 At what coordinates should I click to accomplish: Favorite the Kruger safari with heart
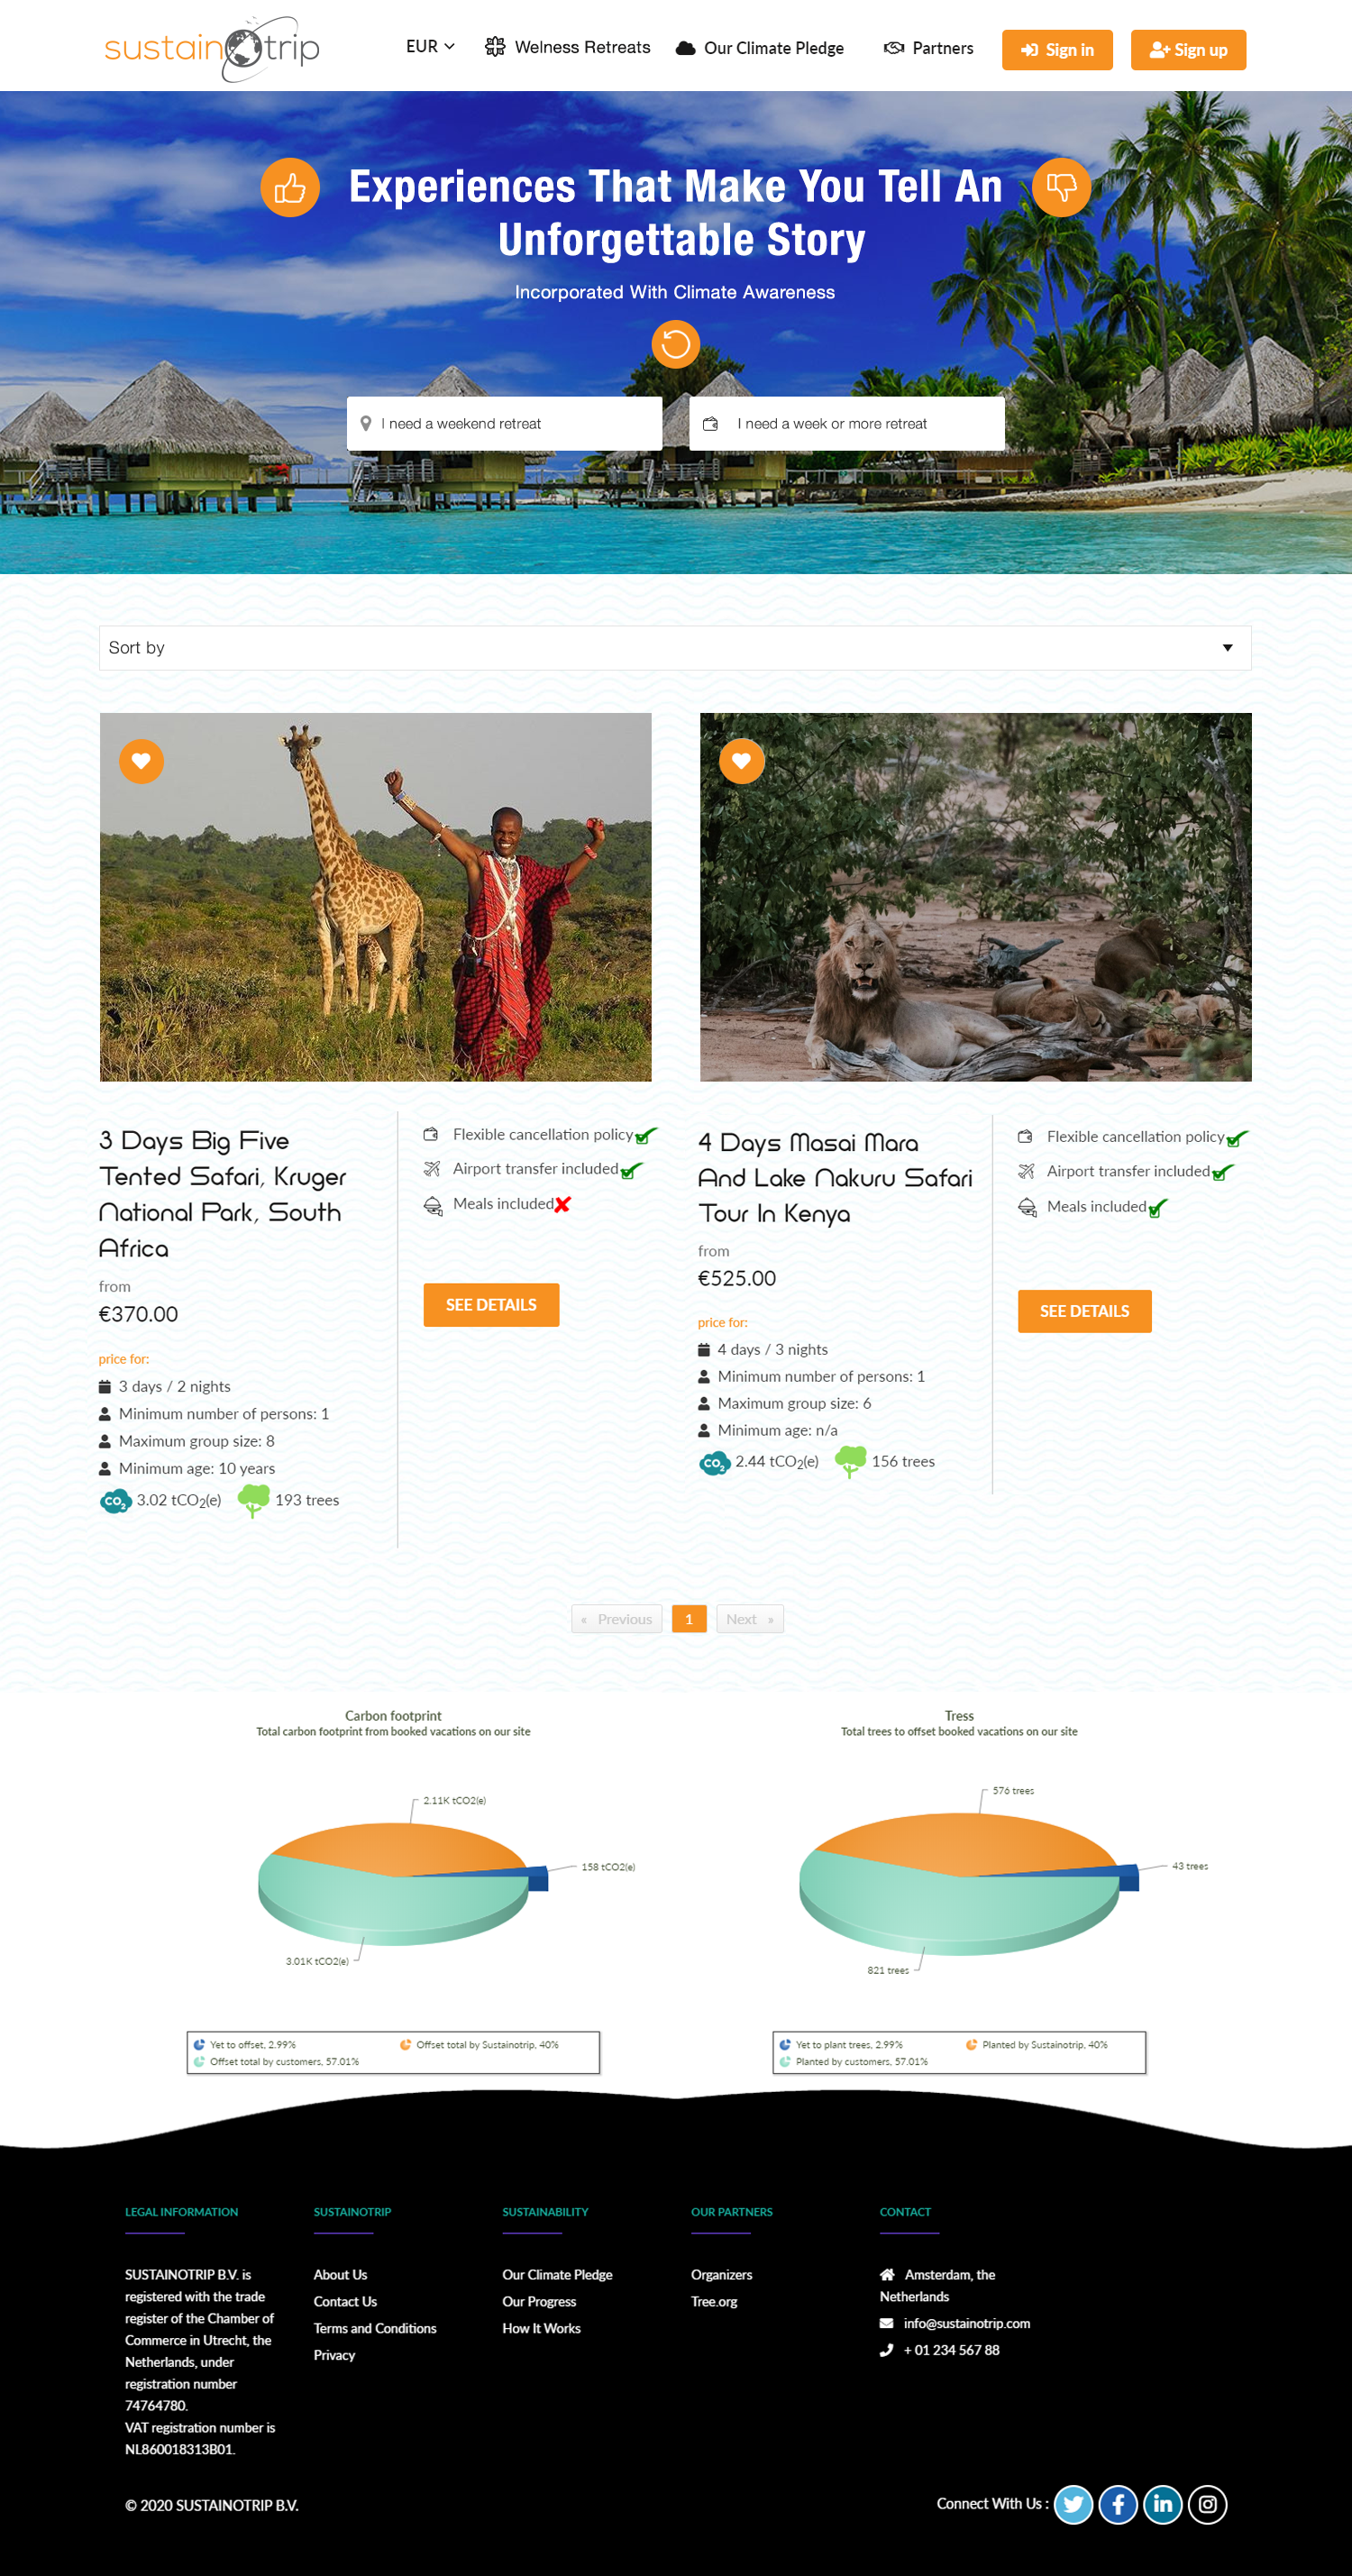(141, 761)
